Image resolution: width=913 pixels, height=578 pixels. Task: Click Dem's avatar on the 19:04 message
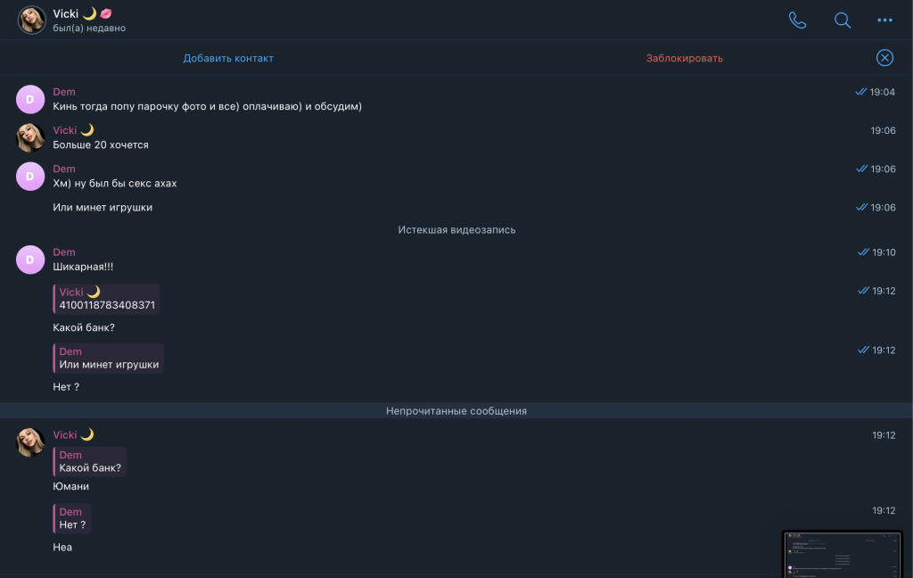pos(30,99)
